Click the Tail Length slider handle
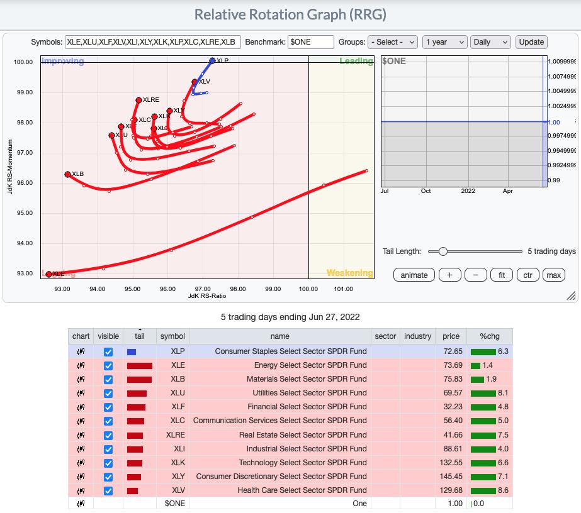The image size is (581, 513). (x=443, y=251)
